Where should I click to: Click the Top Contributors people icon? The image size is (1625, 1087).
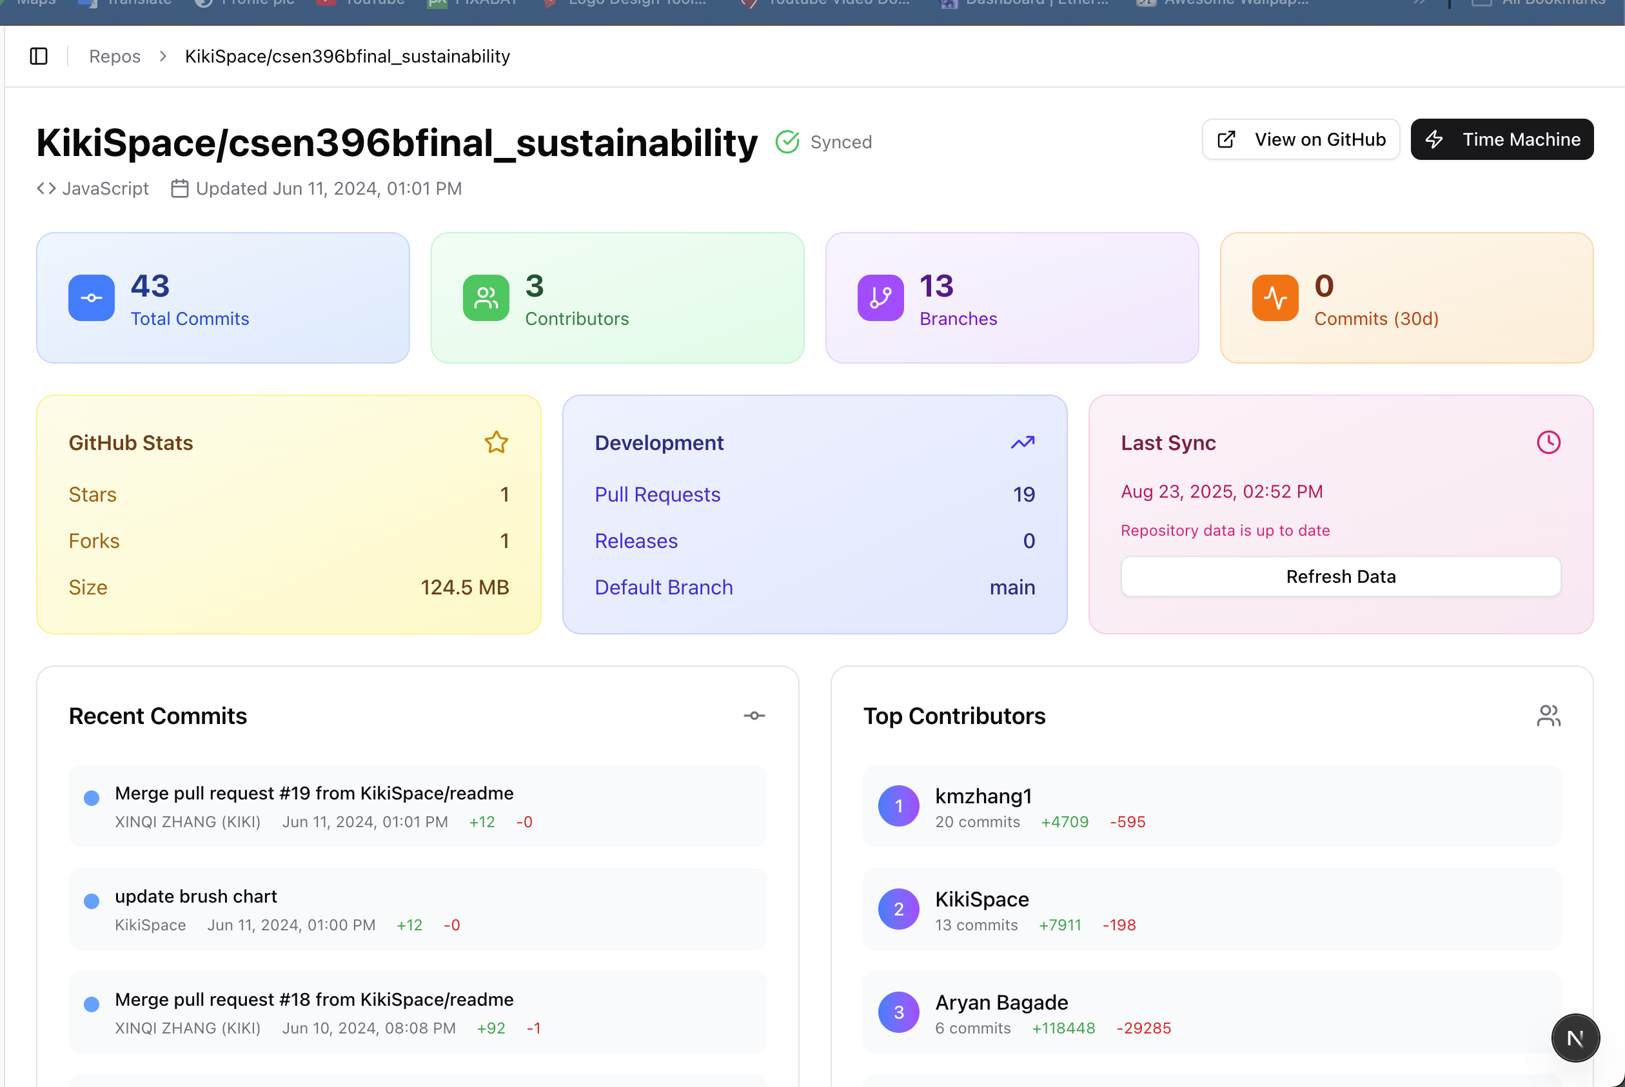tap(1548, 716)
